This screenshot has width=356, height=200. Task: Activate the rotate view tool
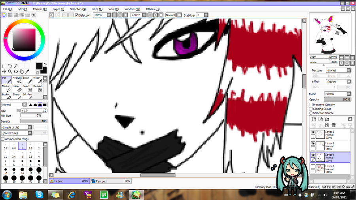[16, 72]
